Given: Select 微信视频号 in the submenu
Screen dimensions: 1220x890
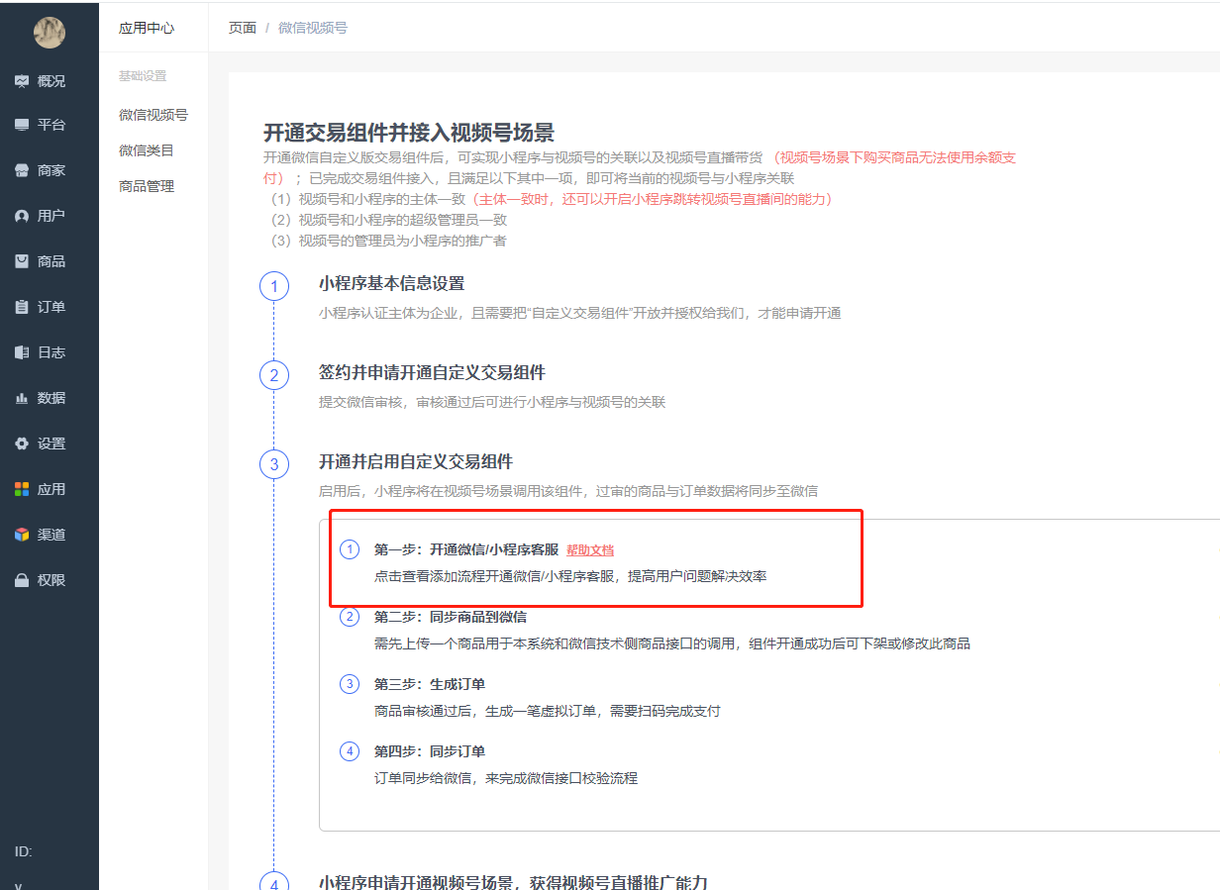Looking at the screenshot, I should pyautogui.click(x=153, y=115).
